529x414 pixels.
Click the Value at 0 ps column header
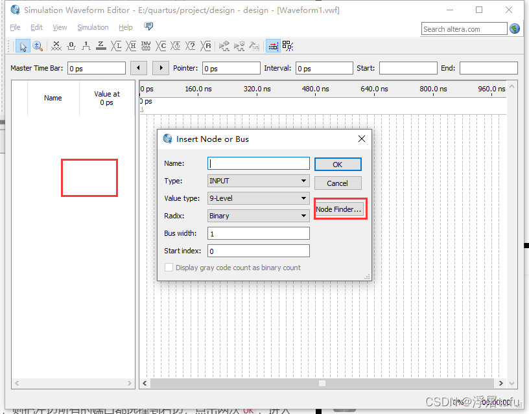tap(106, 98)
